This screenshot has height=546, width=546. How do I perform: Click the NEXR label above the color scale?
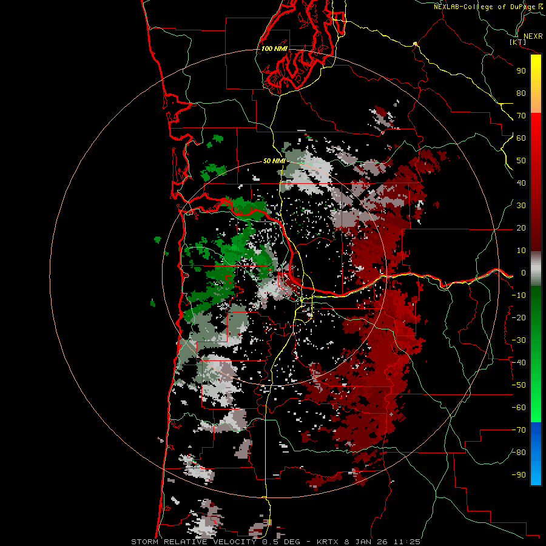533,36
